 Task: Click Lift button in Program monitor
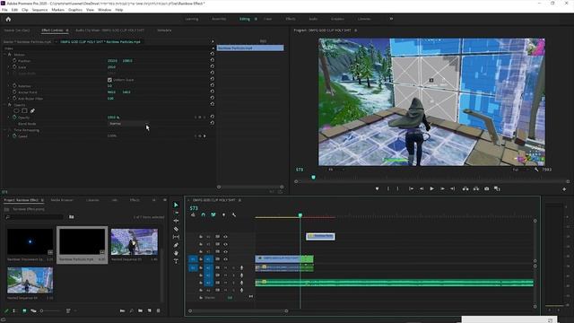[x=465, y=188]
